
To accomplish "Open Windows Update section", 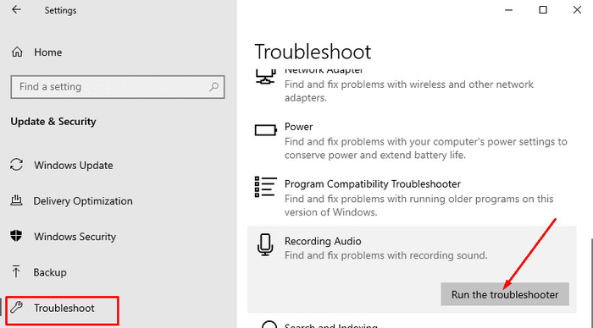I will pos(74,166).
